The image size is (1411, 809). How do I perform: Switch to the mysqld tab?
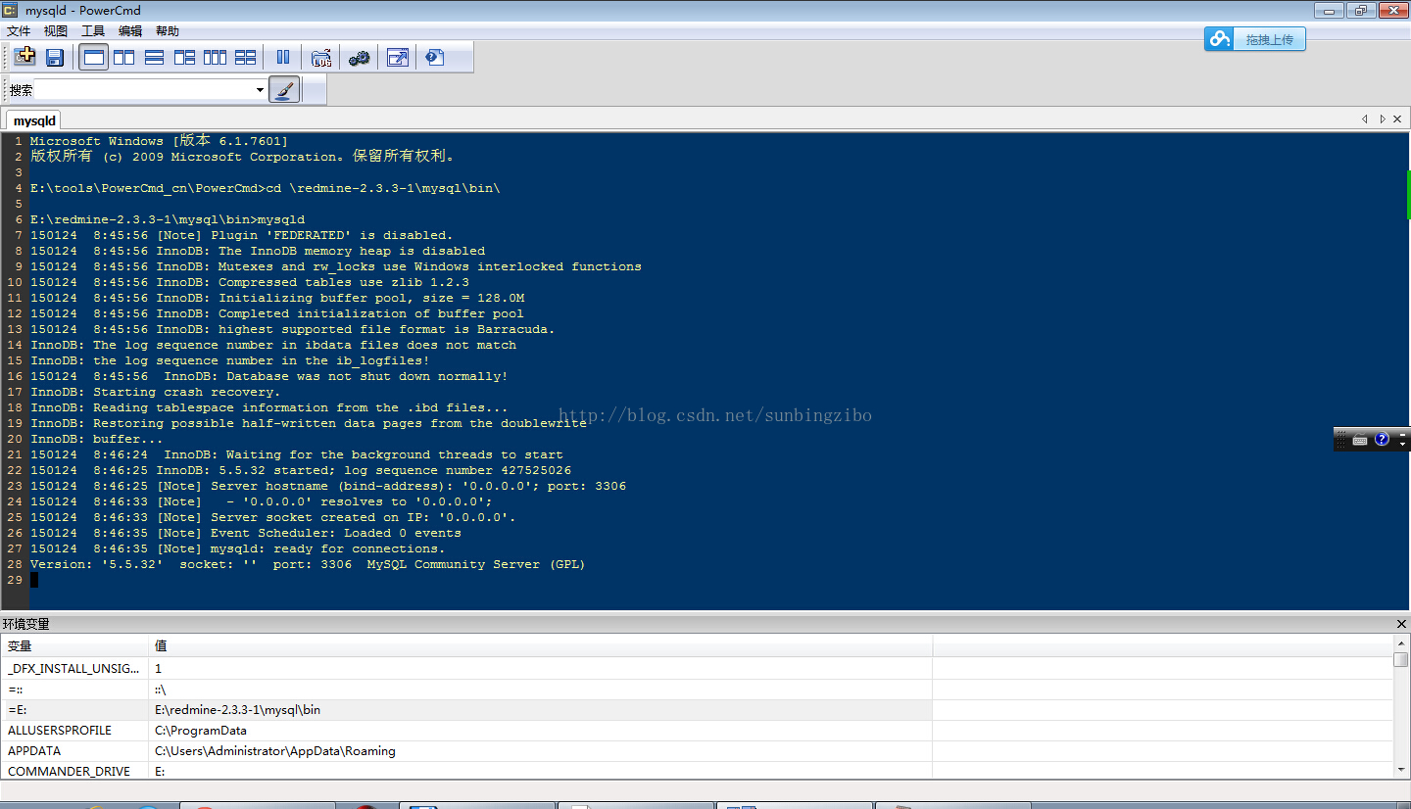click(35, 120)
